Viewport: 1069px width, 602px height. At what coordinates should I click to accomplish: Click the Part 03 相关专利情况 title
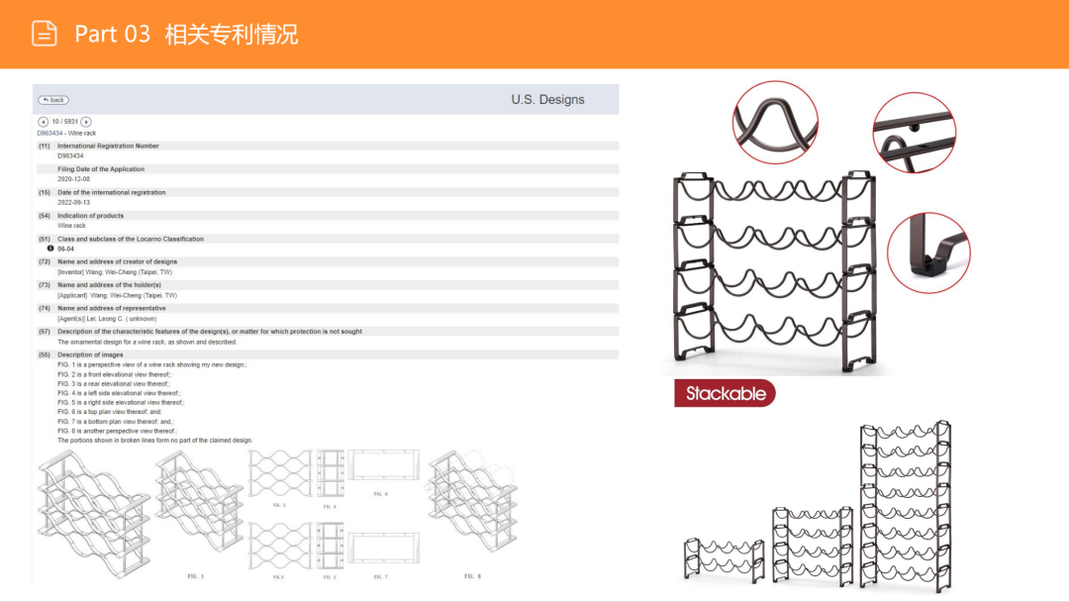tap(186, 34)
